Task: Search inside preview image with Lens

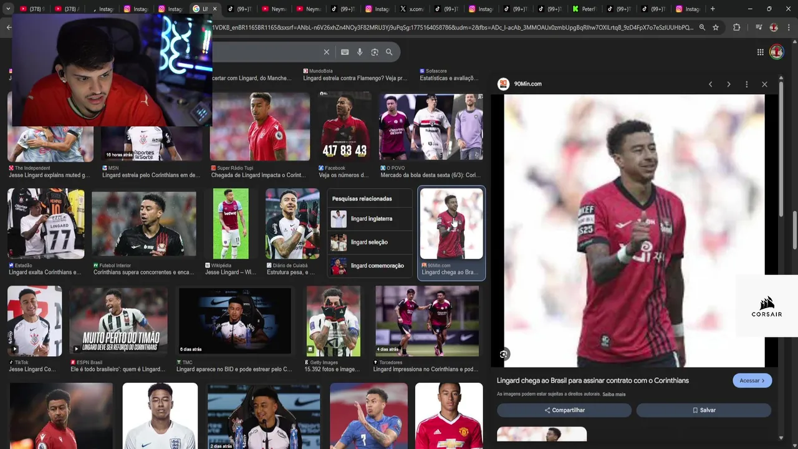Action: pyautogui.click(x=504, y=354)
